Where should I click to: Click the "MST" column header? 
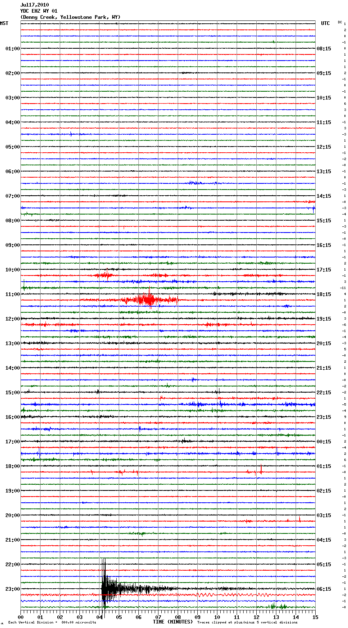[4, 23]
